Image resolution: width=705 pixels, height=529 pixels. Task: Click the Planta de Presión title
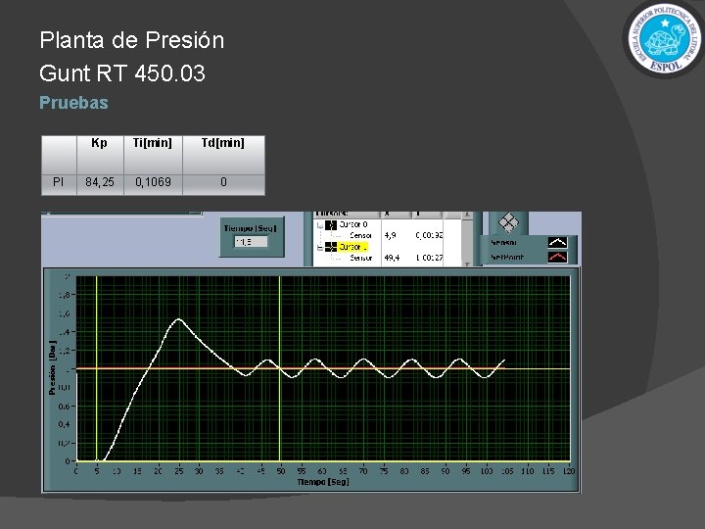[x=132, y=40]
